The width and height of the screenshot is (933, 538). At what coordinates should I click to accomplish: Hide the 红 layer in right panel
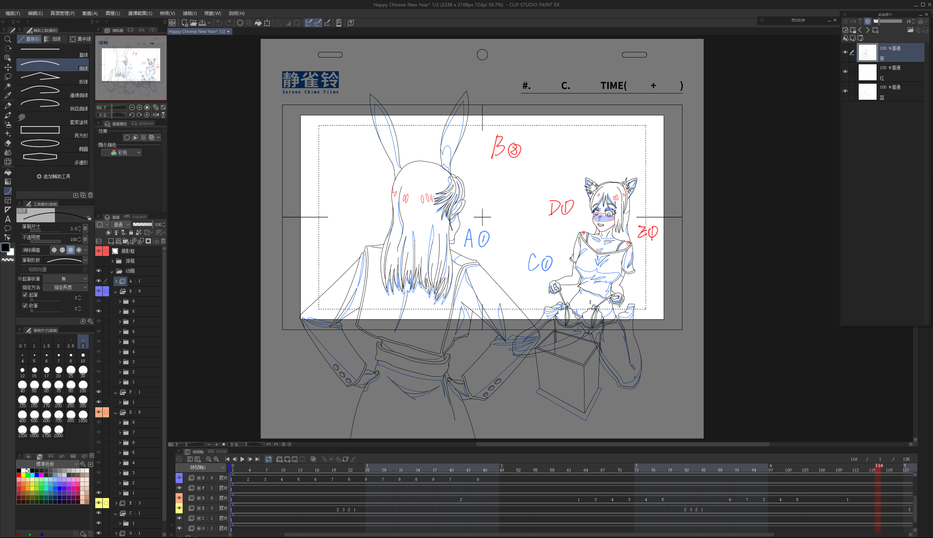pyautogui.click(x=845, y=72)
